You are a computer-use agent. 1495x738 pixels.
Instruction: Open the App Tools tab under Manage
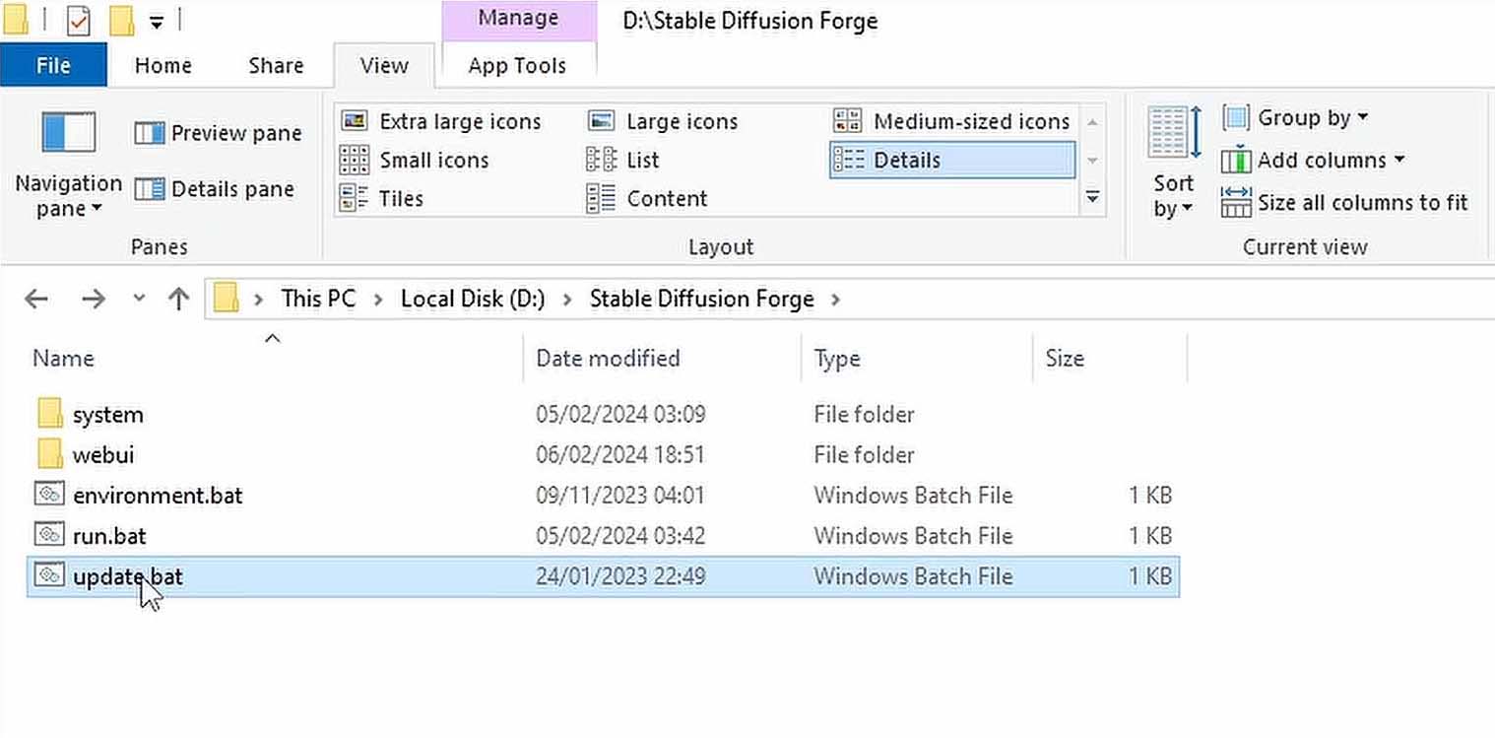click(x=517, y=65)
